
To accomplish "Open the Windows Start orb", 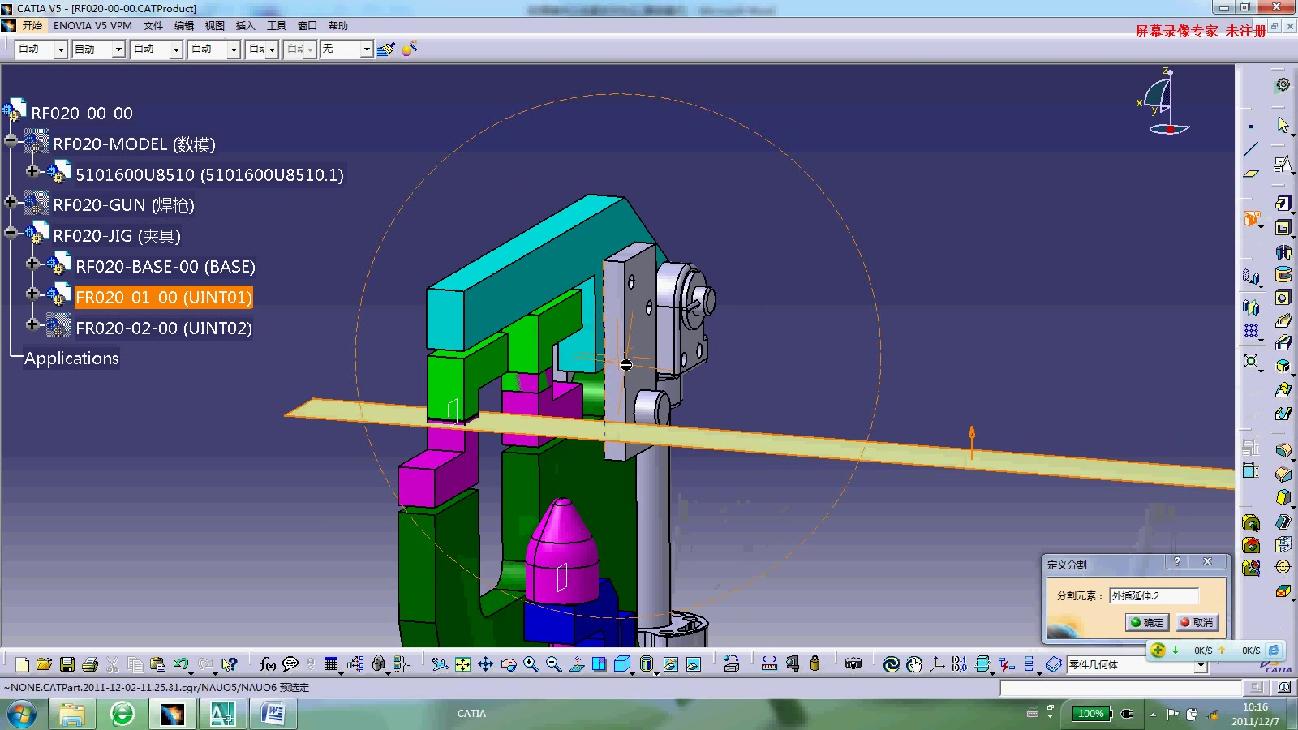I will [x=22, y=715].
